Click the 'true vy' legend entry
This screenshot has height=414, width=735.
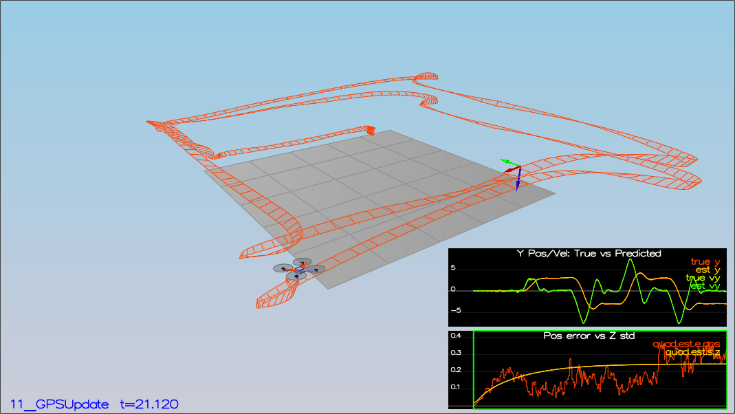click(703, 278)
